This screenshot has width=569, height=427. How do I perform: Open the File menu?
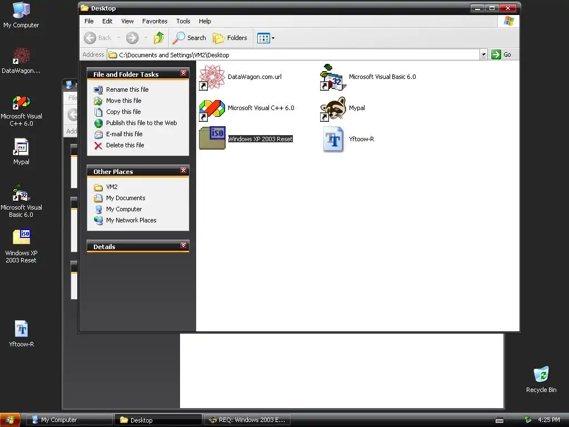(89, 21)
